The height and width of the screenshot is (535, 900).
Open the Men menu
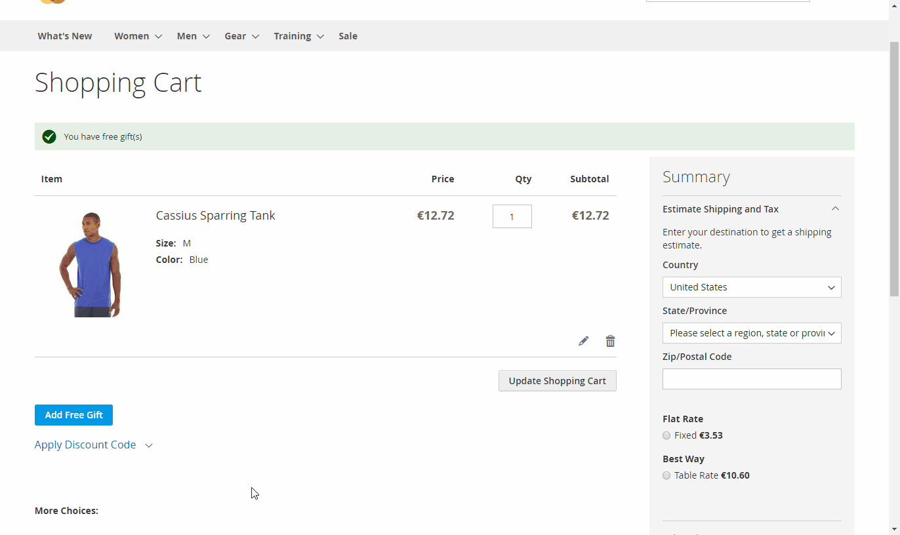[x=193, y=36]
